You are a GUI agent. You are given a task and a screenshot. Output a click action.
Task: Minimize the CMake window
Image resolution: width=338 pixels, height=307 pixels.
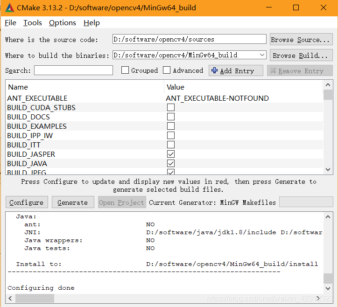coord(269,8)
